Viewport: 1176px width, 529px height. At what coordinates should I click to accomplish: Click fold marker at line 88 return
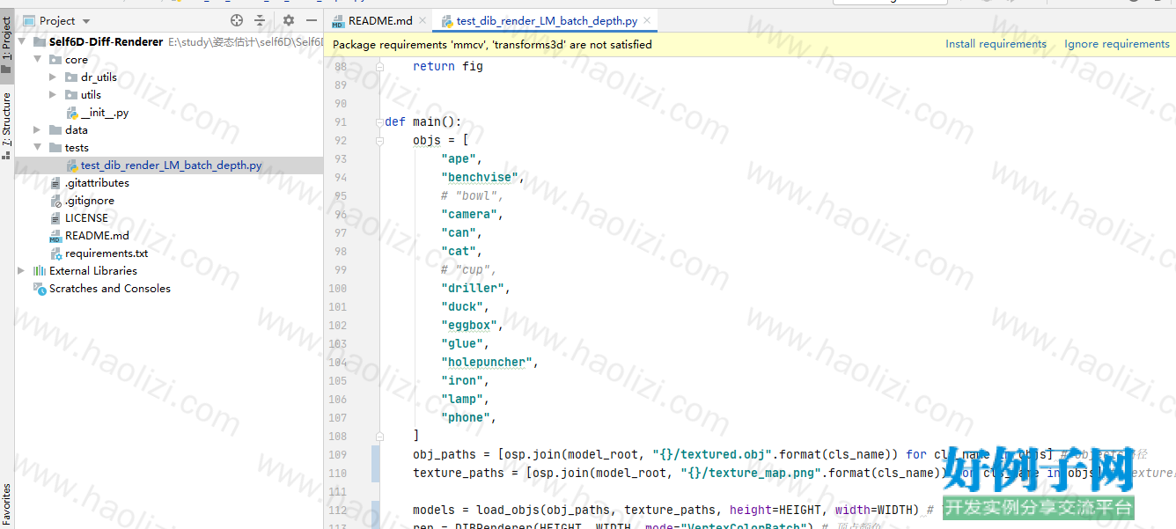point(379,67)
